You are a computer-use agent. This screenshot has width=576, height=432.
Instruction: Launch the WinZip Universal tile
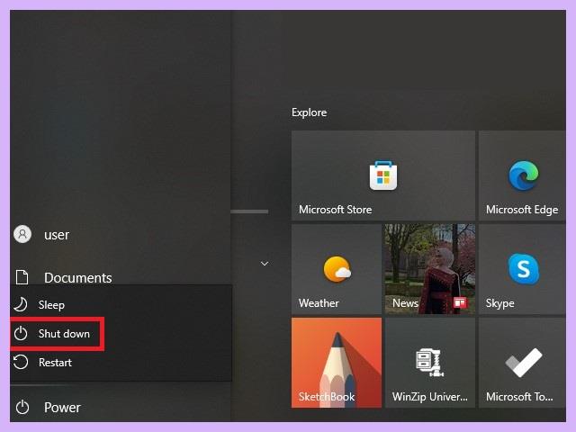point(430,363)
